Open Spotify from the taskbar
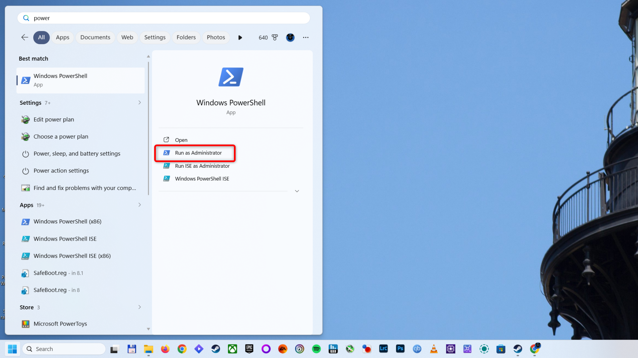The height and width of the screenshot is (358, 638). point(316,349)
